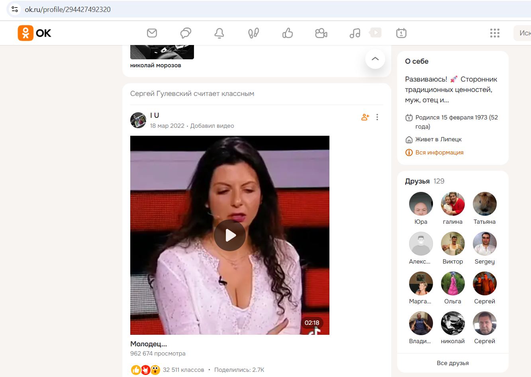This screenshot has height=377, width=531.
Task: Open the Вся информация link
Action: (x=439, y=152)
